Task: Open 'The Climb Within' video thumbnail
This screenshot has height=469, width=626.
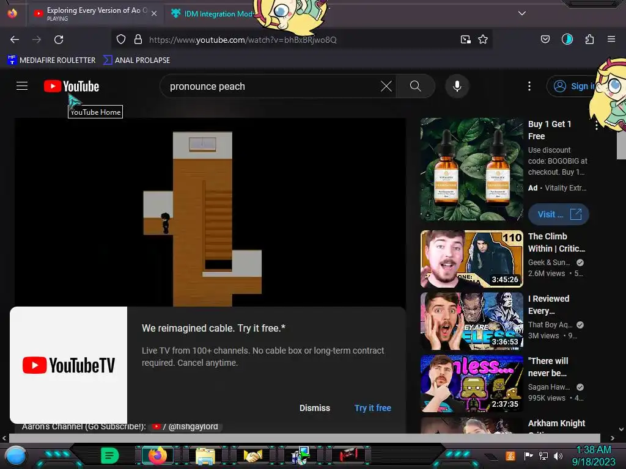Action: click(471, 259)
